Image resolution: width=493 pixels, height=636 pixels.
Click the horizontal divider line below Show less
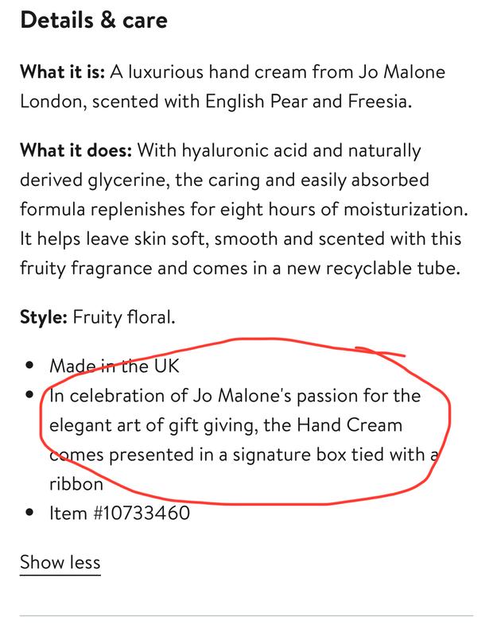click(246, 616)
